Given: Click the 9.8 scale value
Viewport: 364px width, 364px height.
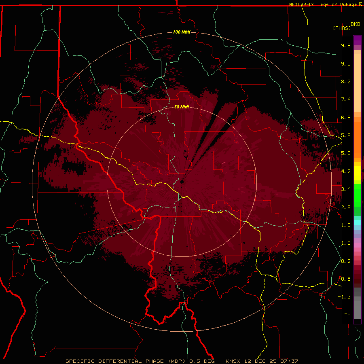Looking at the screenshot, I should point(346,45).
